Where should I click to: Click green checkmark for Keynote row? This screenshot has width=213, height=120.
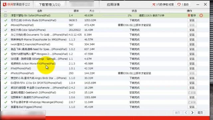6,44
